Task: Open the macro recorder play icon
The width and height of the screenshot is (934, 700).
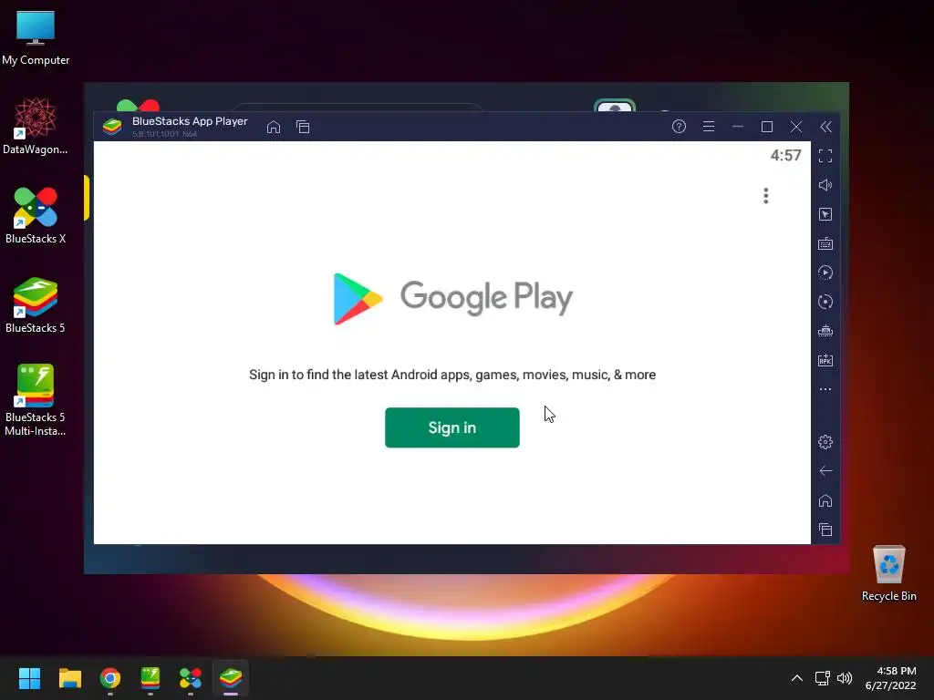Action: [x=825, y=273]
